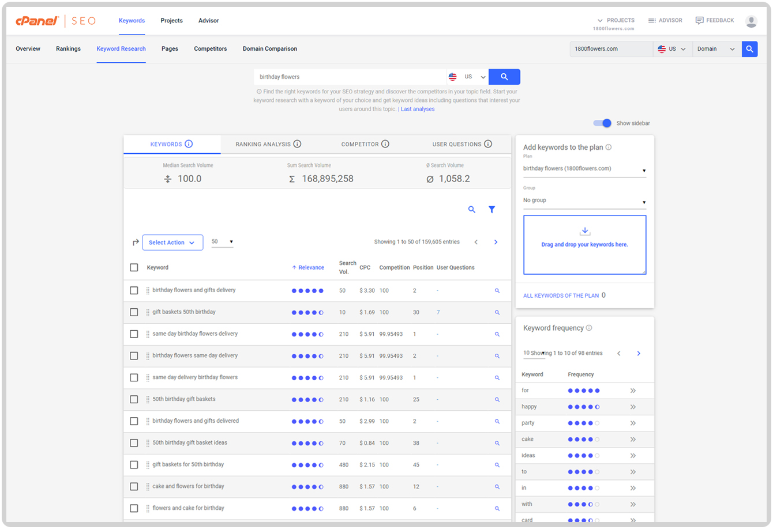Check 'same day birthday flowers delivery' row
The width and height of the screenshot is (773, 530).
tap(134, 334)
